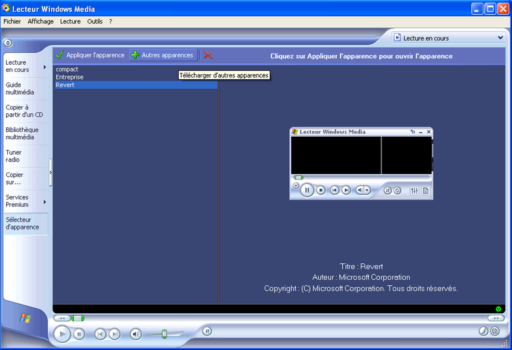
Task: Click pause button in the skin preview
Action: tap(307, 190)
